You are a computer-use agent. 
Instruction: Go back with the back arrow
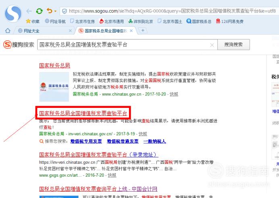pyautogui.click(x=29, y=11)
